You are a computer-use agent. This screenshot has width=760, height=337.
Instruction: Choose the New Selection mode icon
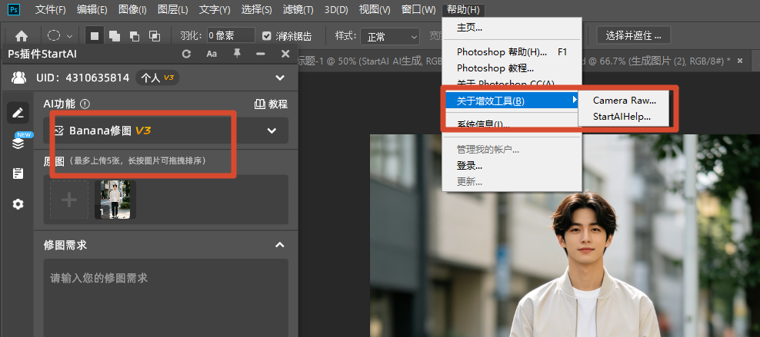[x=95, y=36]
